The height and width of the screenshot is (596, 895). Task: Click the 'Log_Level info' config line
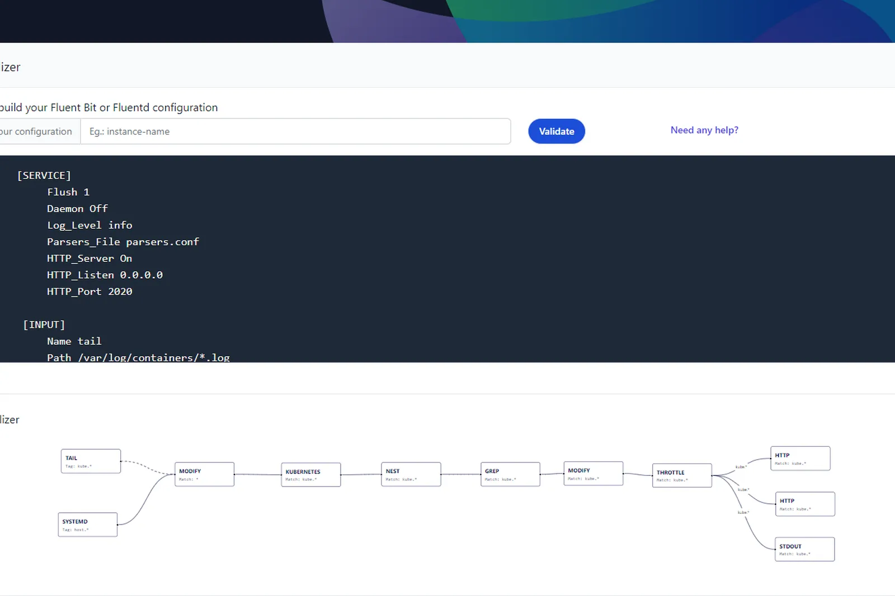pos(89,225)
